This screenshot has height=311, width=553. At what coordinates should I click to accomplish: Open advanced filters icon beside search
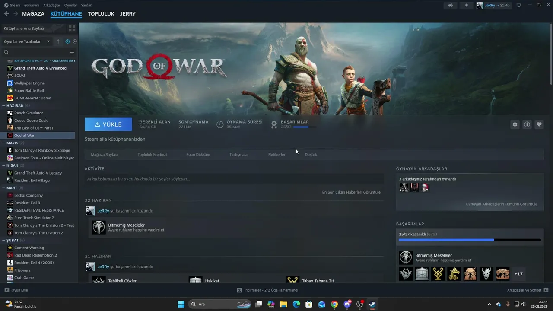click(72, 52)
